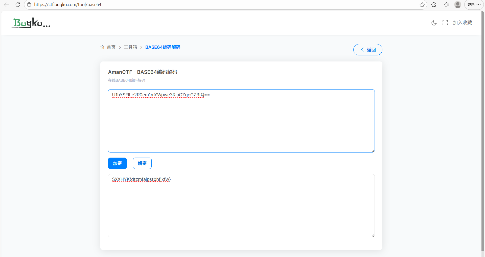This screenshot has width=485, height=257.
Task: Go back with the browser back arrow
Action: point(7,5)
